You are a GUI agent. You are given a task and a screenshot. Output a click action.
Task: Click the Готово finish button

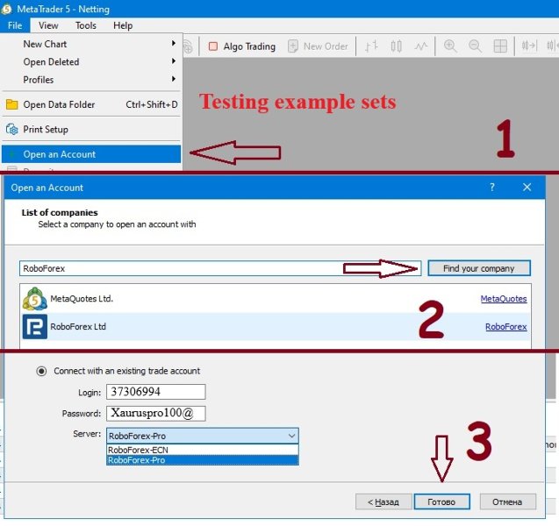(x=441, y=501)
